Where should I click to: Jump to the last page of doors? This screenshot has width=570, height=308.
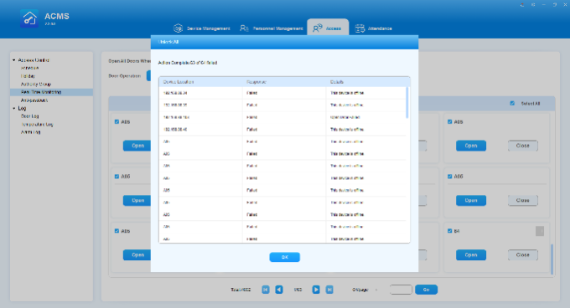pos(329,290)
